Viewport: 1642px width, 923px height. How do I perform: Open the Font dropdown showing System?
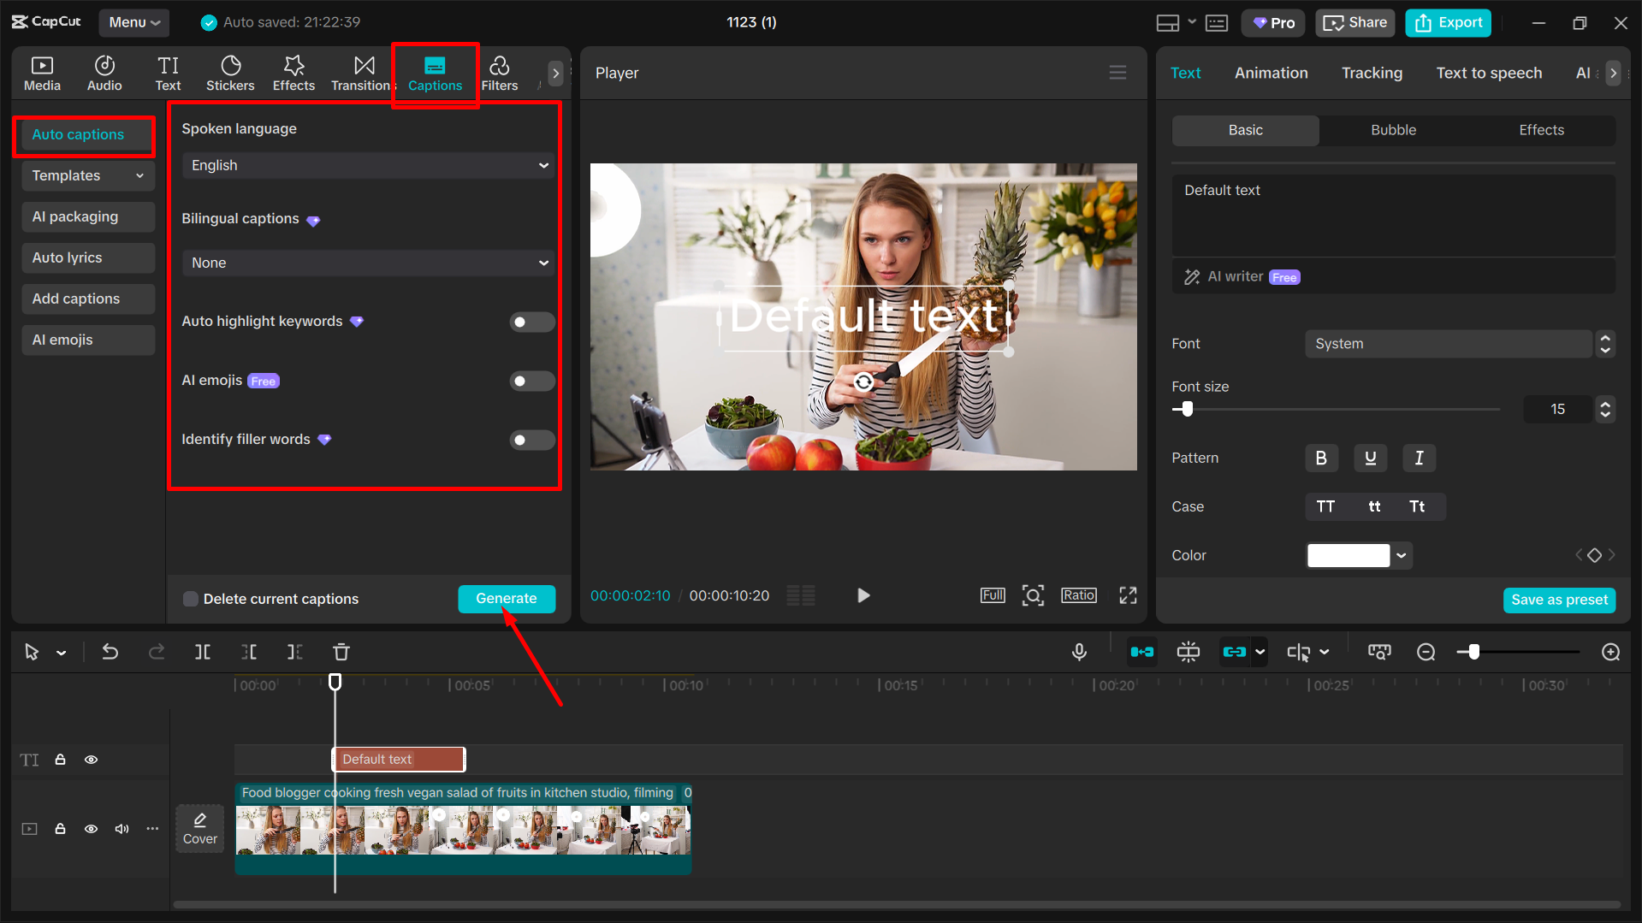(x=1448, y=343)
